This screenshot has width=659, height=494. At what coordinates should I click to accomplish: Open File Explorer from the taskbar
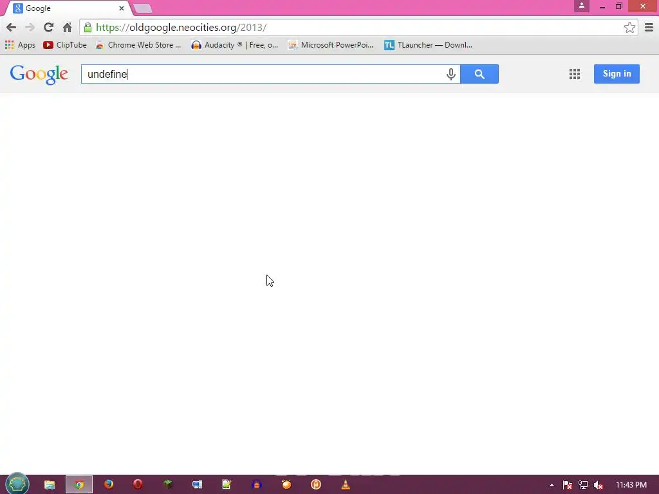click(x=50, y=485)
